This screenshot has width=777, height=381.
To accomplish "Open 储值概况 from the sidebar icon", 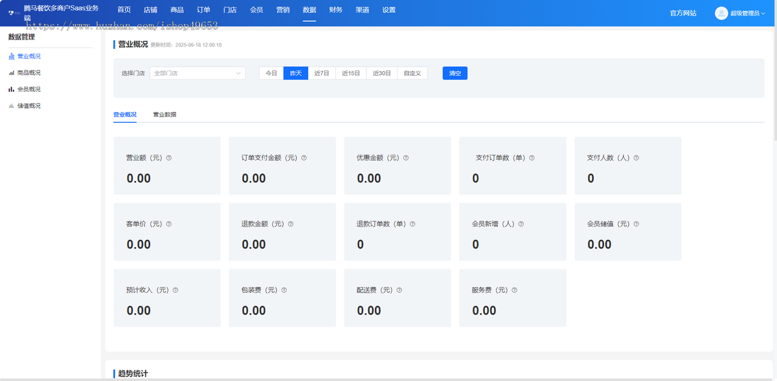I will (x=12, y=105).
